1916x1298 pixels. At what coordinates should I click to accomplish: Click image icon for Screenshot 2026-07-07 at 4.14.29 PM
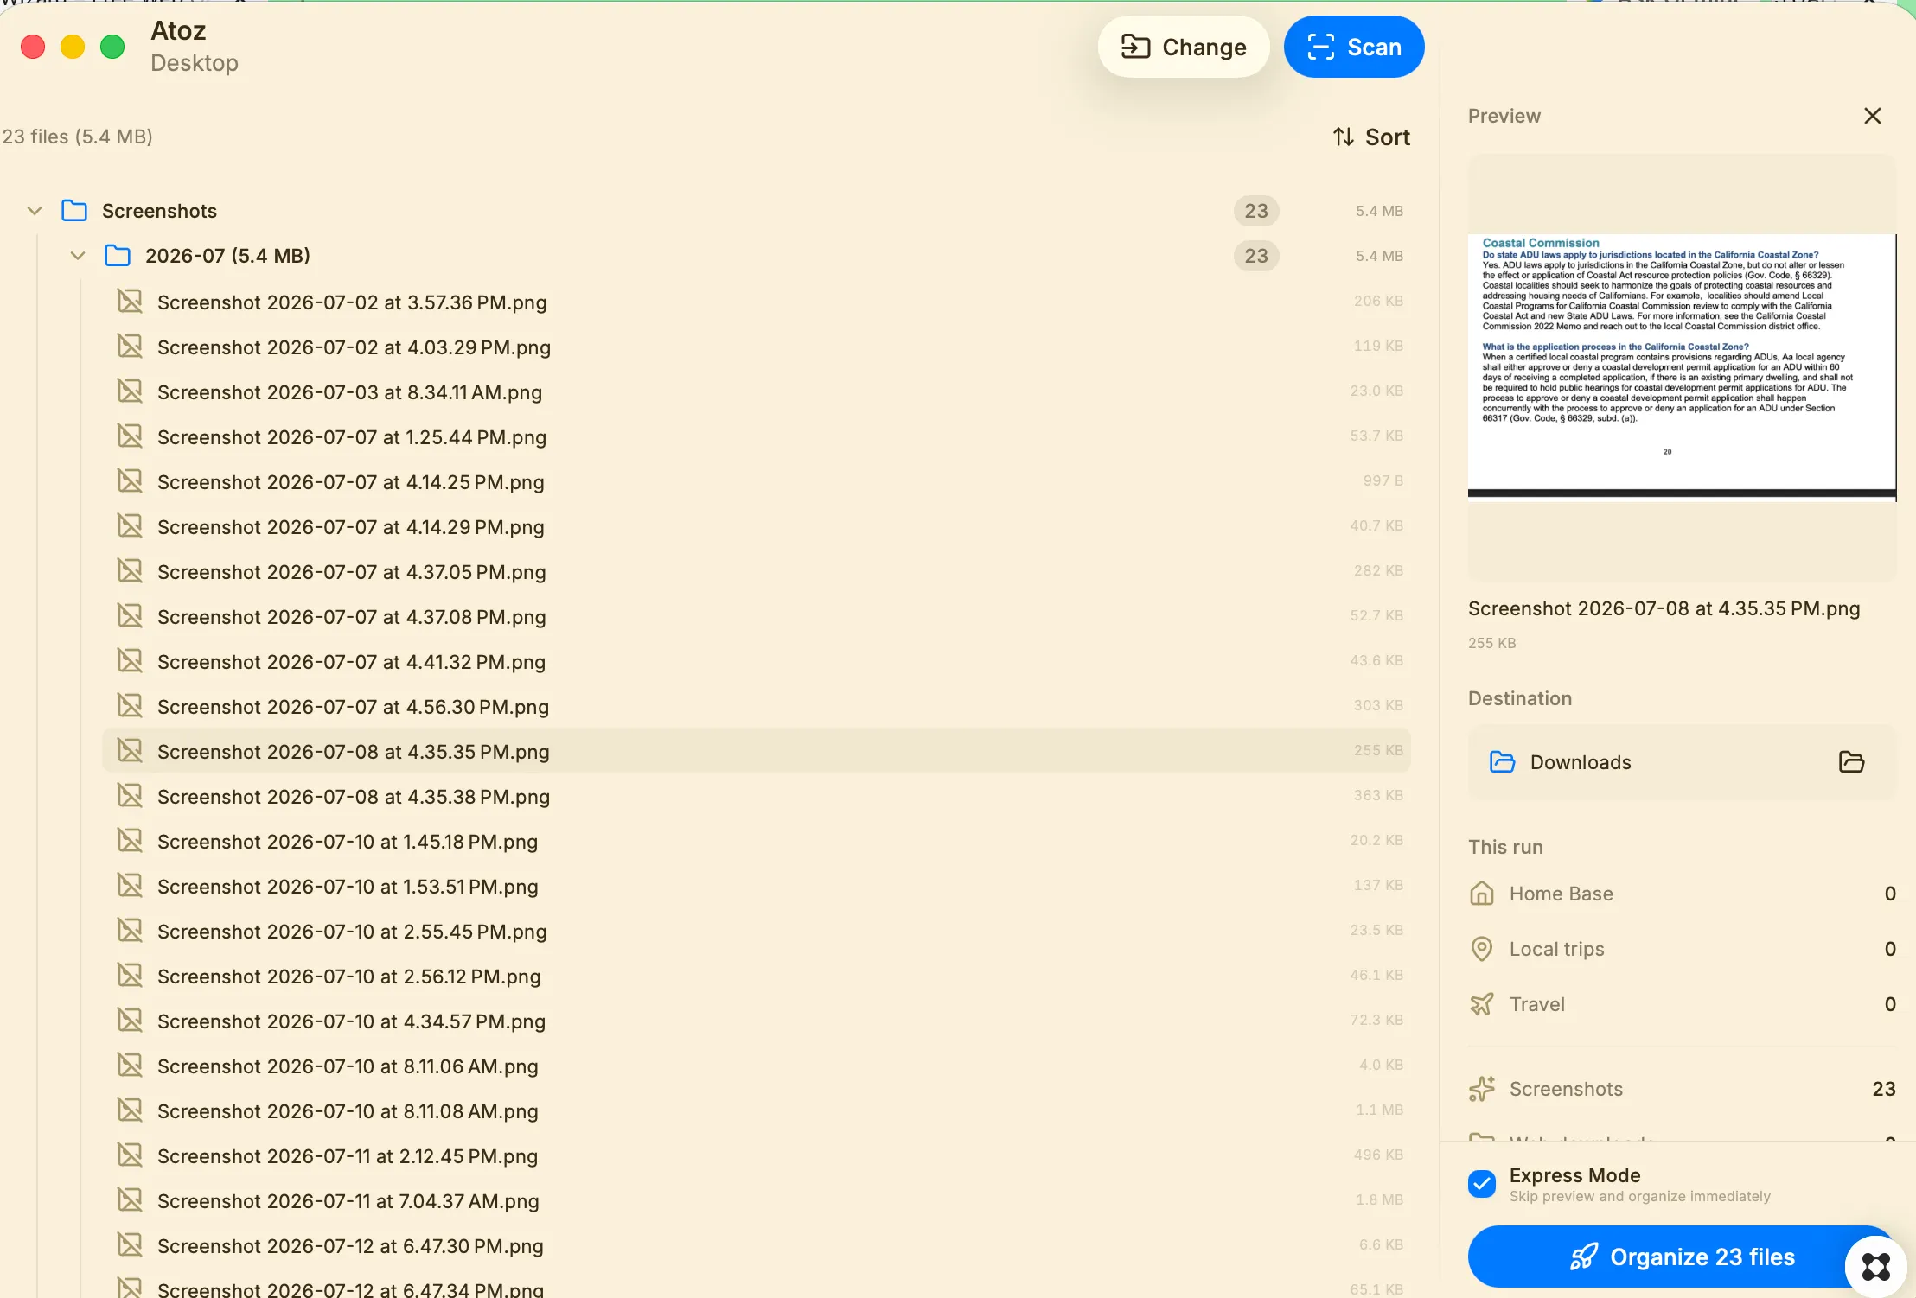(x=130, y=526)
